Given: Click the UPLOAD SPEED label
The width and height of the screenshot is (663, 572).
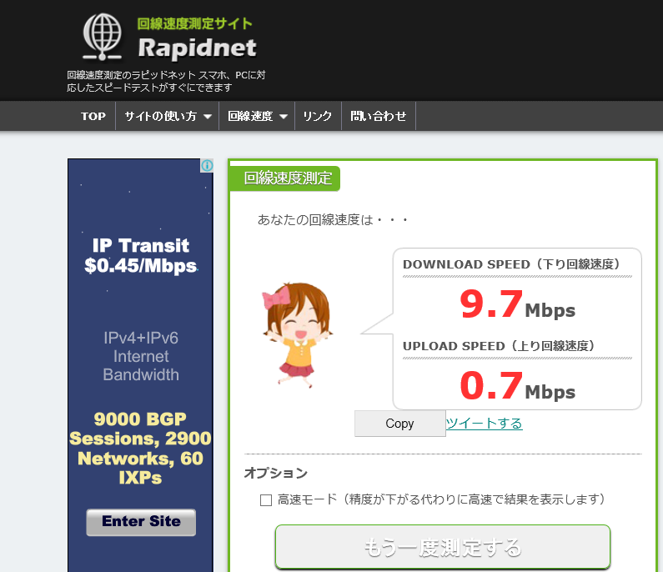Looking at the screenshot, I should pos(500,346).
